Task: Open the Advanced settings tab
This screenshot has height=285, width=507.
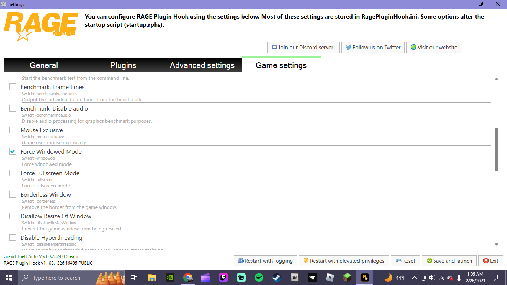Action: (202, 65)
